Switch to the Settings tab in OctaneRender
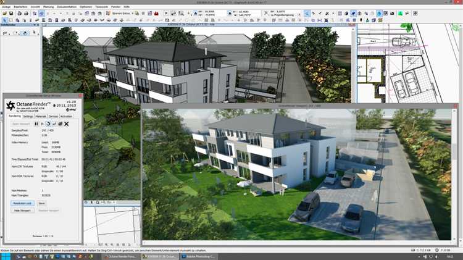 [28, 116]
